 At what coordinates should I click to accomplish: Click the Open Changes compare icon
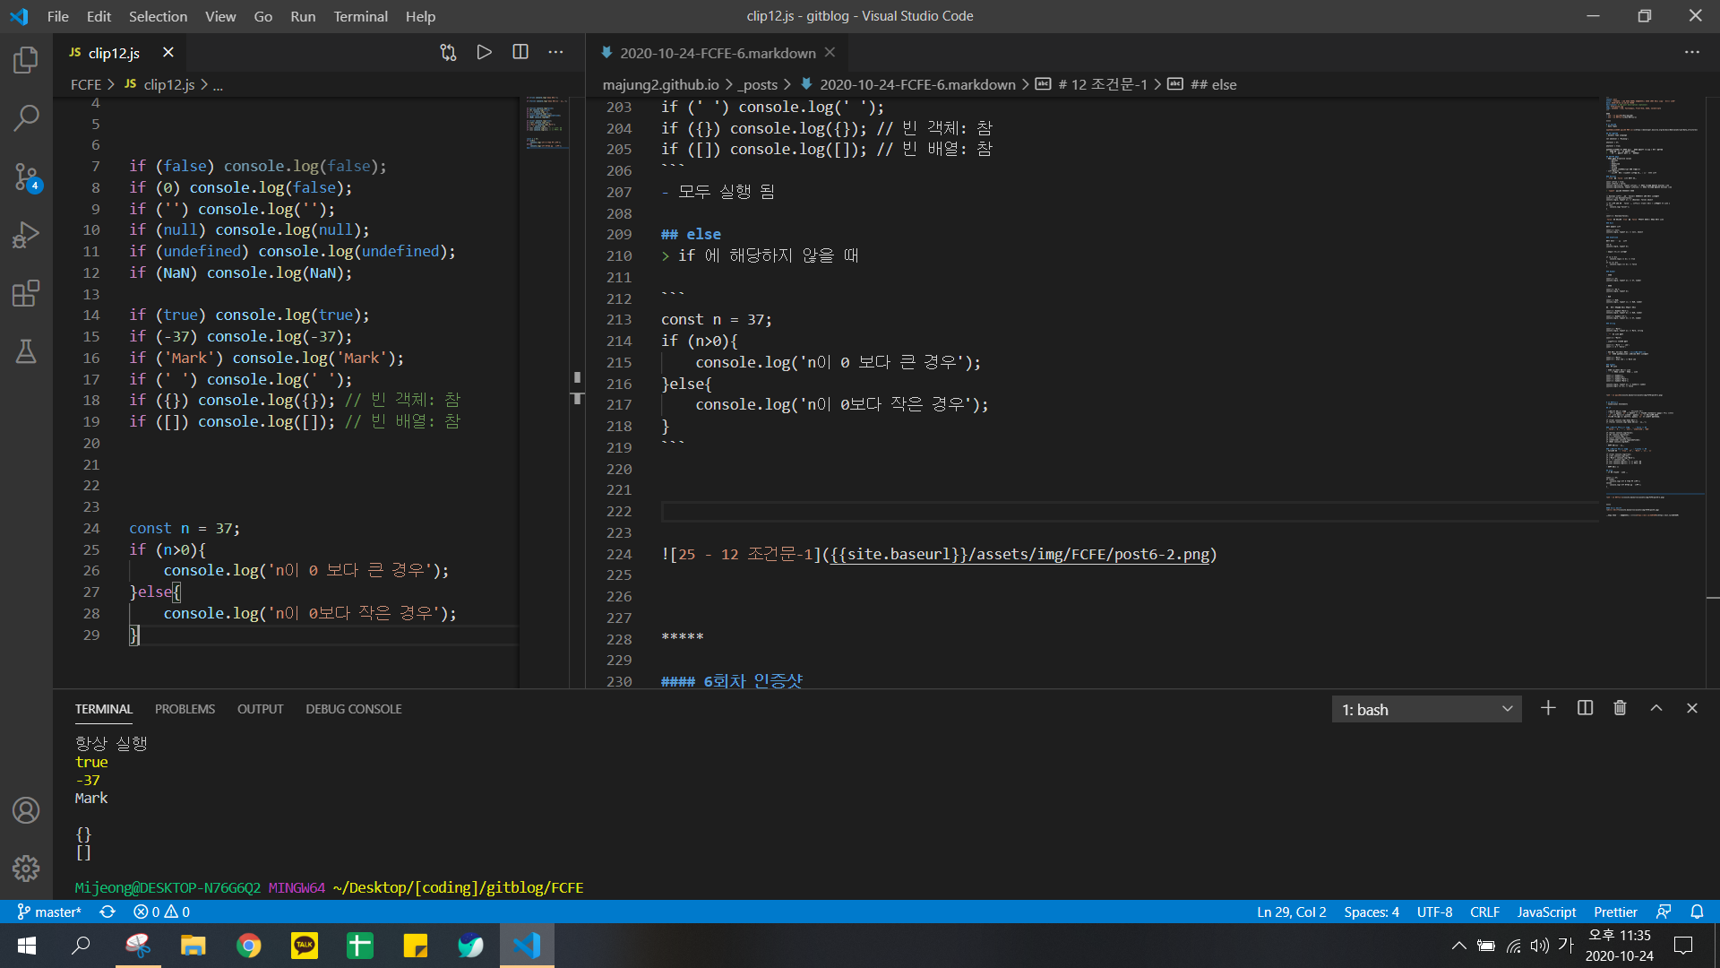coord(448,53)
